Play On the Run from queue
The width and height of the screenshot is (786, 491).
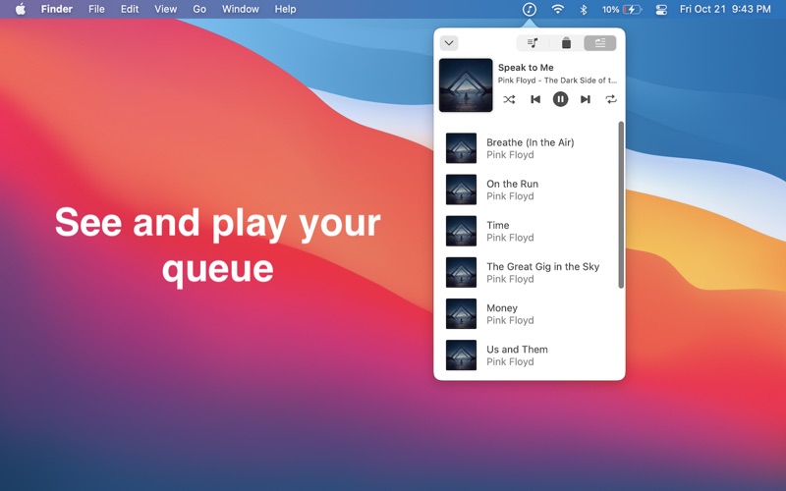pos(529,190)
